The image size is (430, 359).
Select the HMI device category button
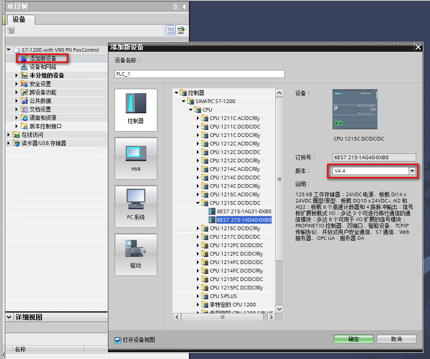click(x=136, y=158)
